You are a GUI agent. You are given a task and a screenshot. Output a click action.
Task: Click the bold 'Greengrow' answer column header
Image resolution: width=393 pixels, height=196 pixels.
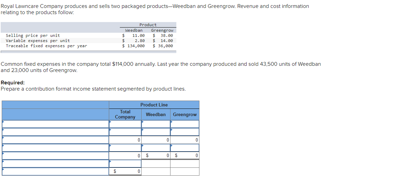point(185,115)
